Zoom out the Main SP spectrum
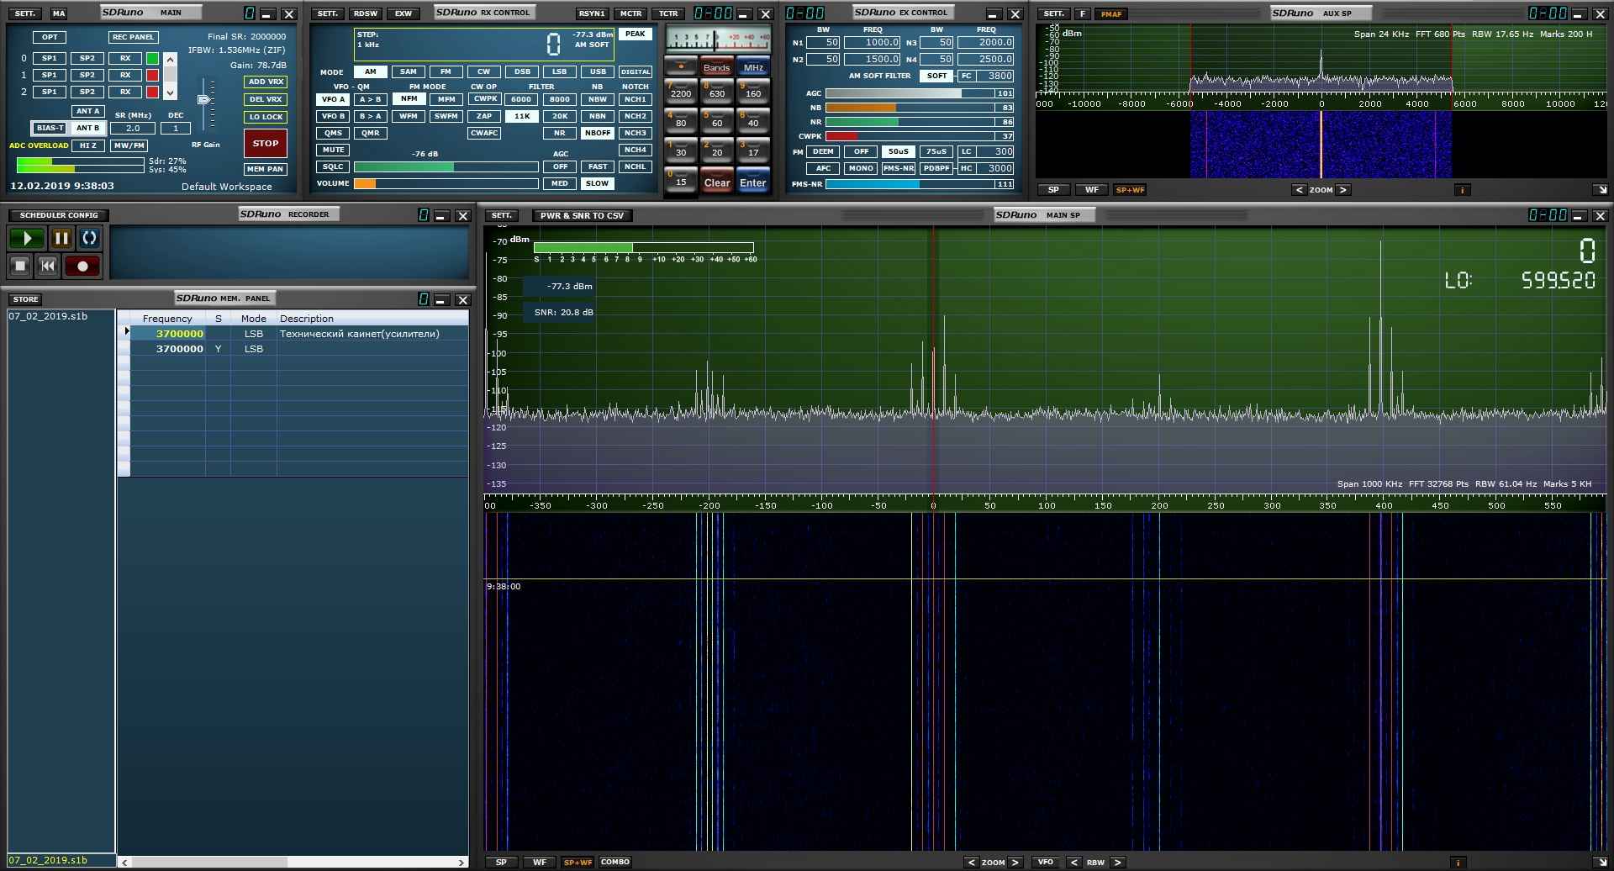1614x871 pixels. click(972, 862)
